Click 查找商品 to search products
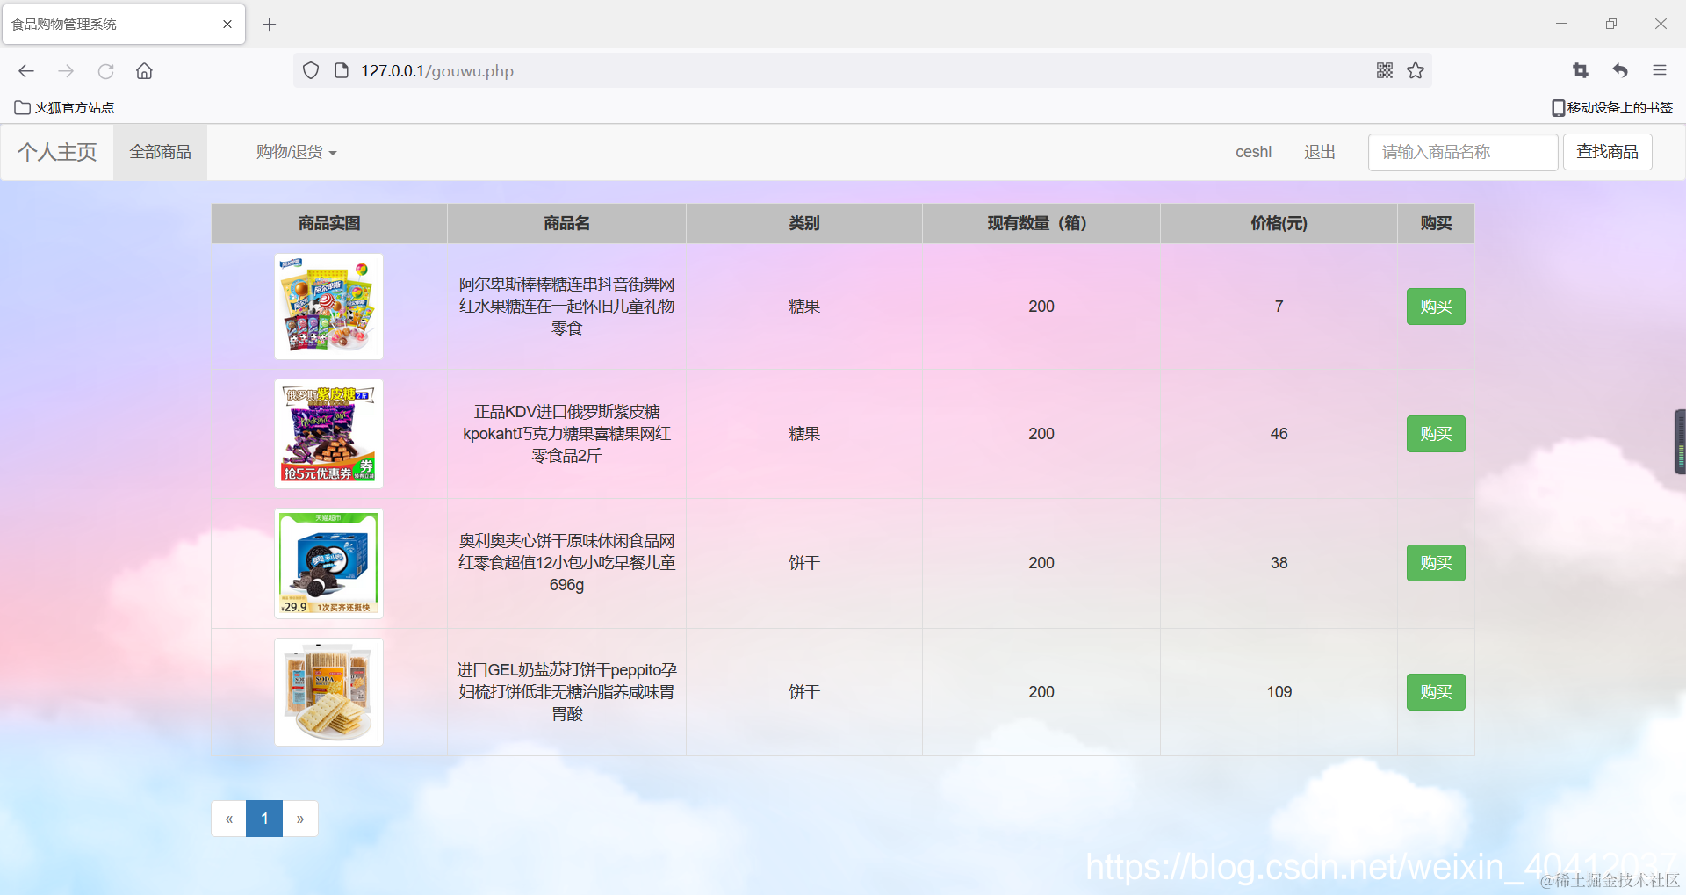 coord(1607,151)
